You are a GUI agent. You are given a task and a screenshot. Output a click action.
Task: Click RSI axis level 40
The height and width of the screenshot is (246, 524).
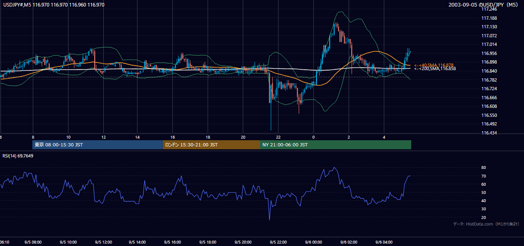click(484, 200)
